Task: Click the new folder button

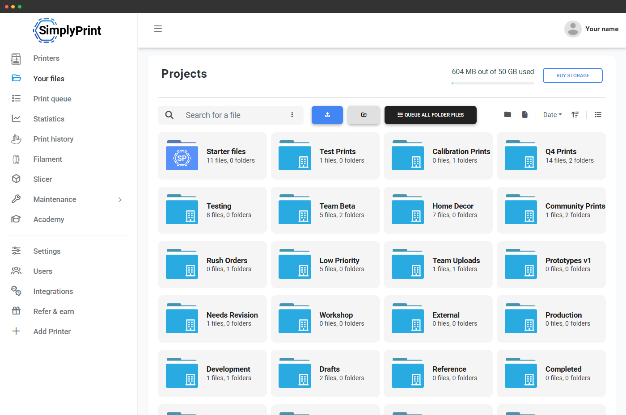Action: pos(364,115)
